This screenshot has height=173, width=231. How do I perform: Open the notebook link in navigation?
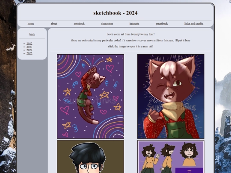click(79, 23)
